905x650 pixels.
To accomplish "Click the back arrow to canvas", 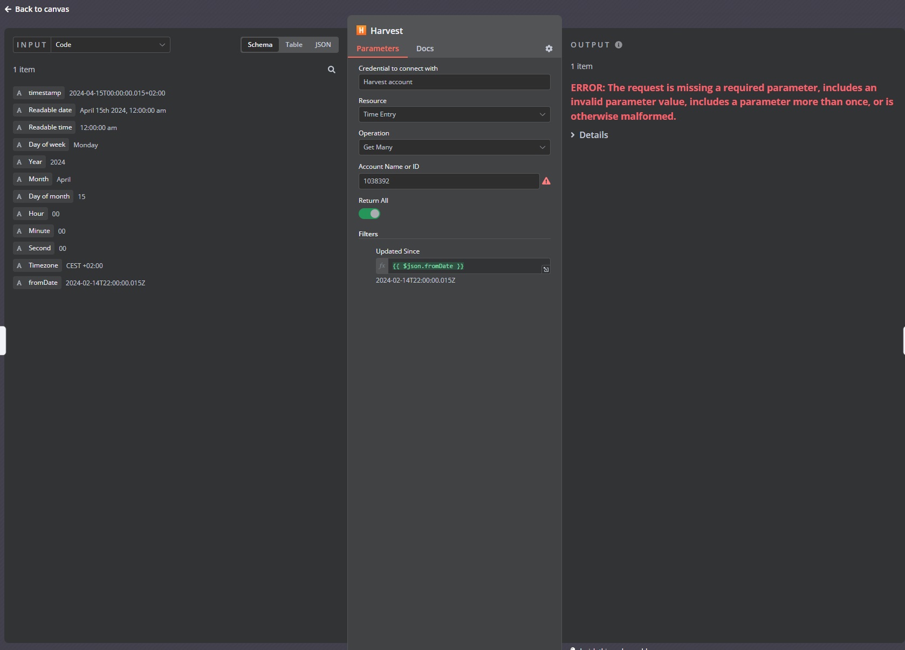I will (x=8, y=9).
